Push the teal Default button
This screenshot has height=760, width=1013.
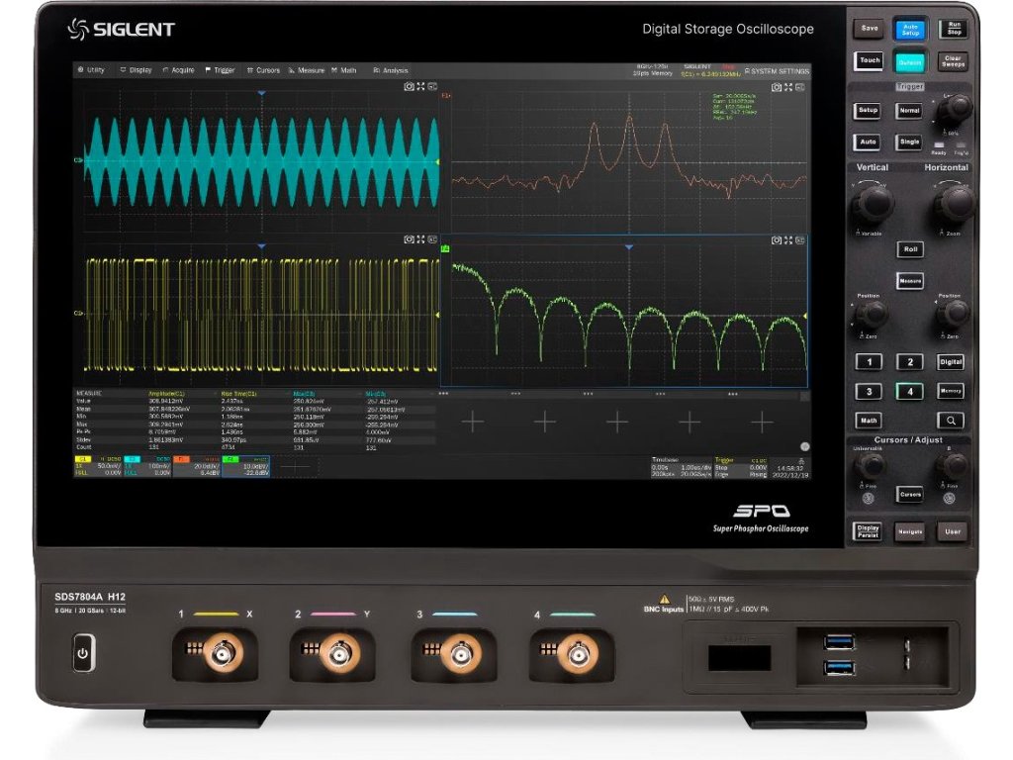click(910, 62)
